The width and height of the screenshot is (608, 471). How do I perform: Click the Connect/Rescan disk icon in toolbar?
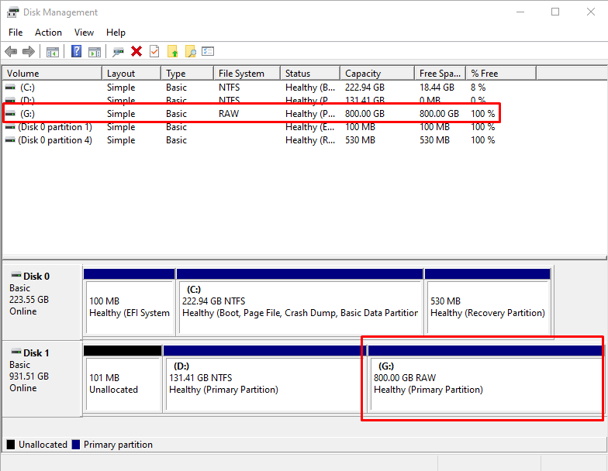click(118, 51)
